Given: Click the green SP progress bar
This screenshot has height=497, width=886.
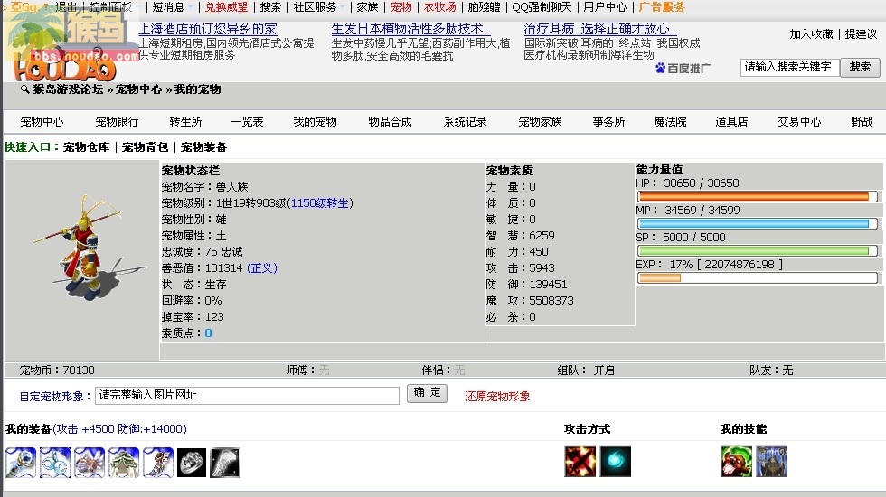Looking at the screenshot, I should 758,251.
